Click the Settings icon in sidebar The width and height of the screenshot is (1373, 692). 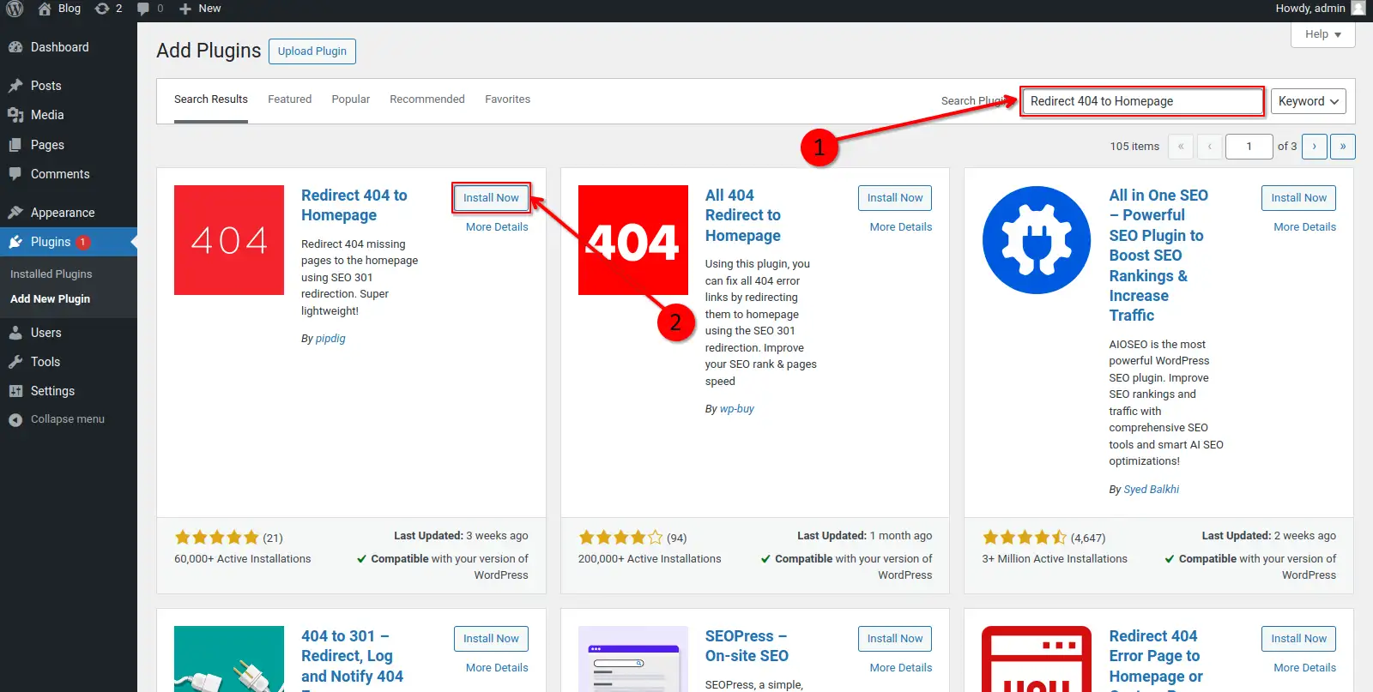(x=15, y=391)
